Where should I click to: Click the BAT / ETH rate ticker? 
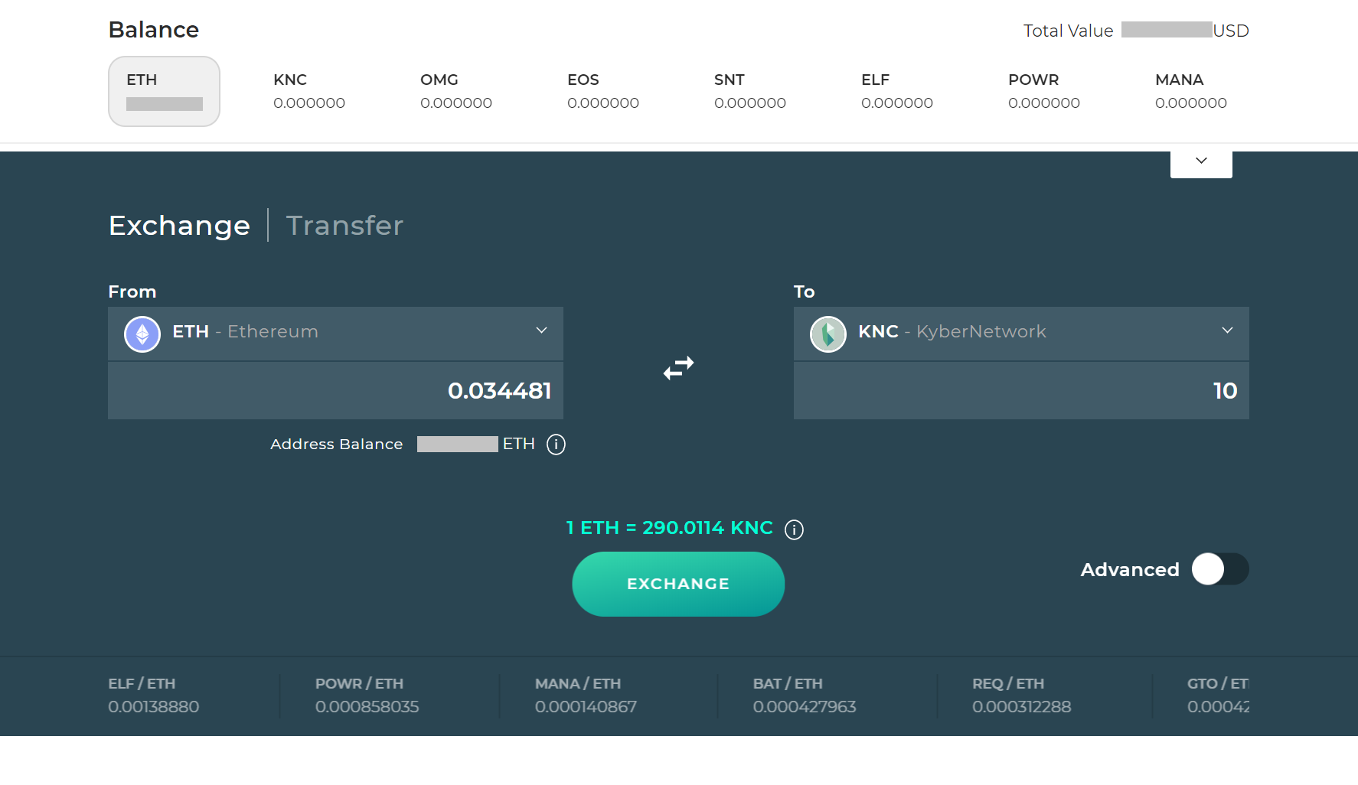tap(805, 695)
